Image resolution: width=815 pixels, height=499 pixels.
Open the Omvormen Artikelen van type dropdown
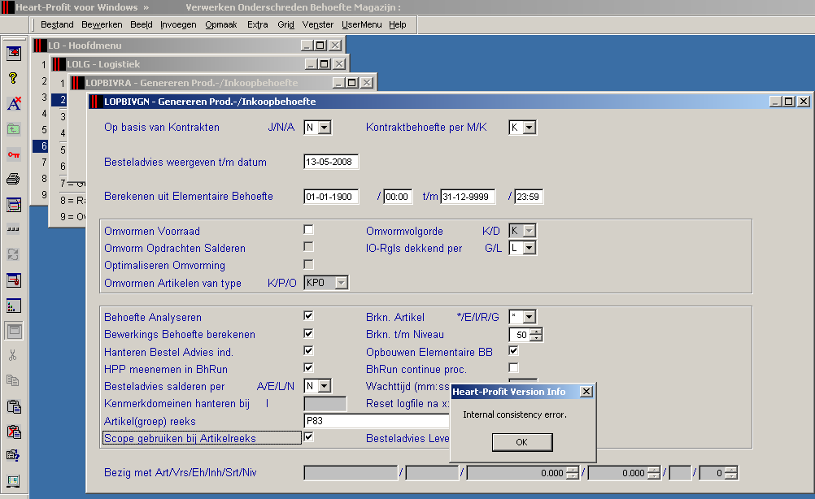[341, 283]
